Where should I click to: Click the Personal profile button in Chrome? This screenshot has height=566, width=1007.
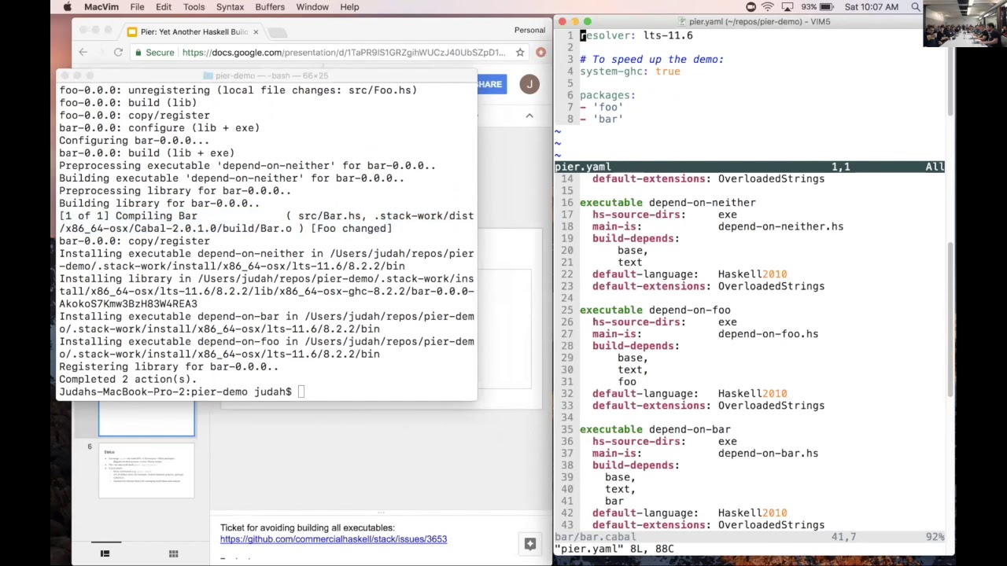click(x=529, y=30)
